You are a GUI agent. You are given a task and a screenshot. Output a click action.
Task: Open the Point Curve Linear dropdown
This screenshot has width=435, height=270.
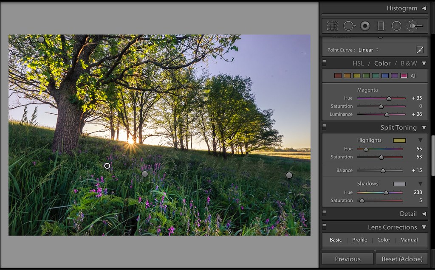[368, 50]
